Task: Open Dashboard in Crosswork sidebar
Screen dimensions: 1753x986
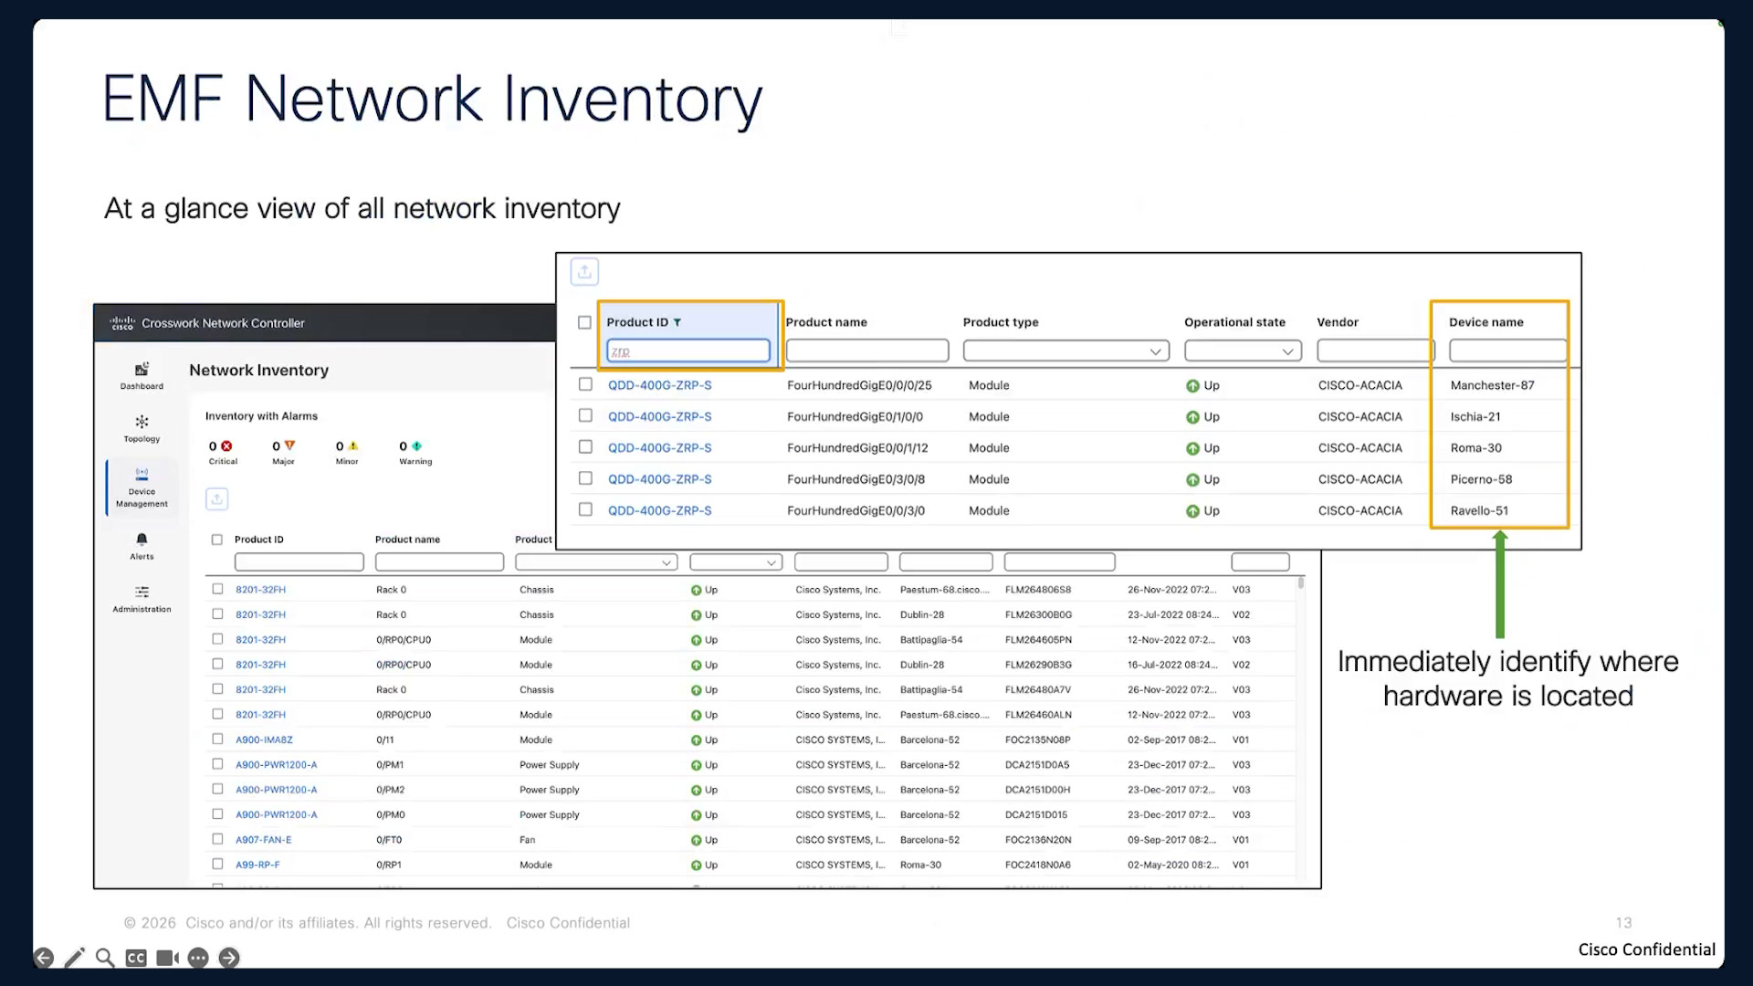Action: tap(142, 375)
